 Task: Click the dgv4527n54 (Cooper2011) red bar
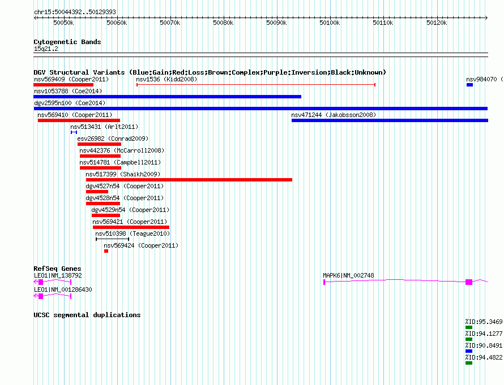97,192
